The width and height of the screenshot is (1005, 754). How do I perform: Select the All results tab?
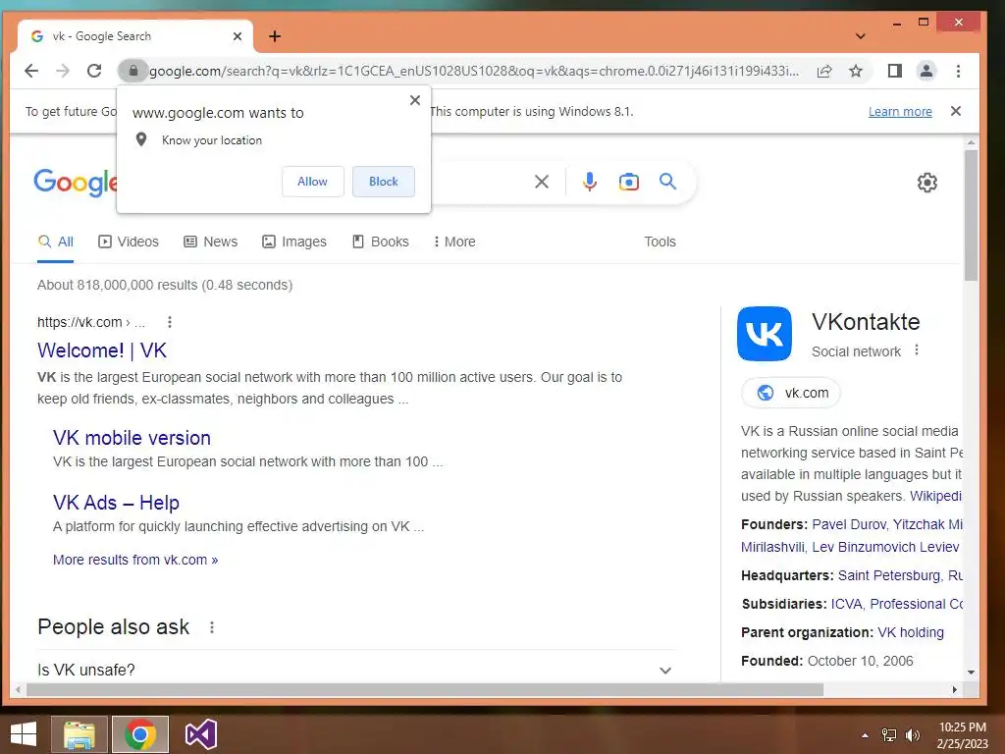56,242
